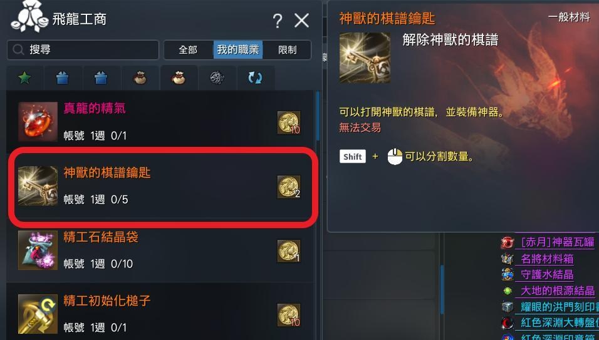Image resolution: width=599 pixels, height=340 pixels.
Task: Select the 我的職業 filter tab
Action: pos(238,49)
